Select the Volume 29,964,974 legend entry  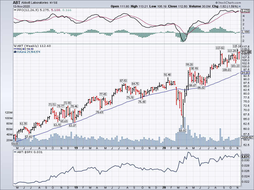[27, 52]
